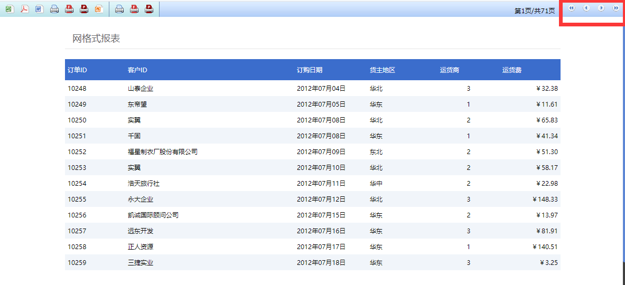This screenshot has width=625, height=285.
Task: Select customer 正人资源
Action: click(x=141, y=247)
